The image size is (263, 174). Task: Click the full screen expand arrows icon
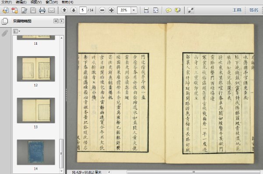191,10
